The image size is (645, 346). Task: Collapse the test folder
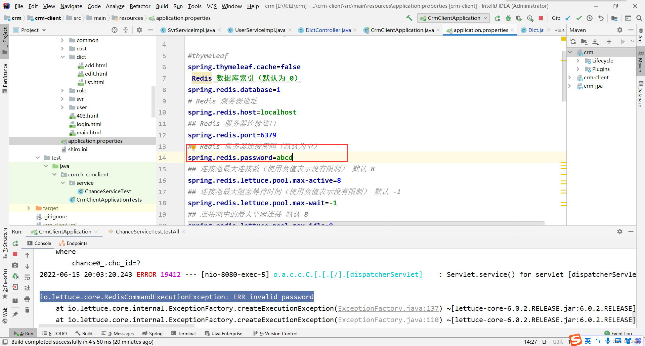coord(37,158)
